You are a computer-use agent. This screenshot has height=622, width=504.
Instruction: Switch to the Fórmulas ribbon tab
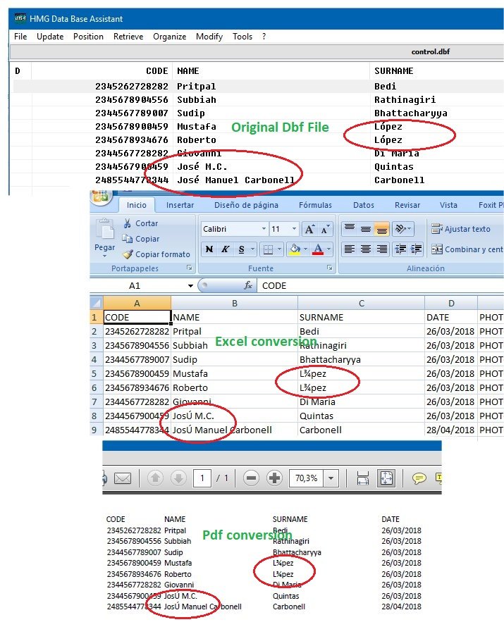[x=315, y=205]
